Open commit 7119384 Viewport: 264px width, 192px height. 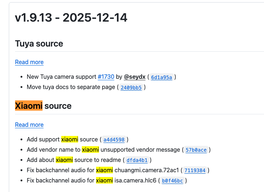coord(195,170)
